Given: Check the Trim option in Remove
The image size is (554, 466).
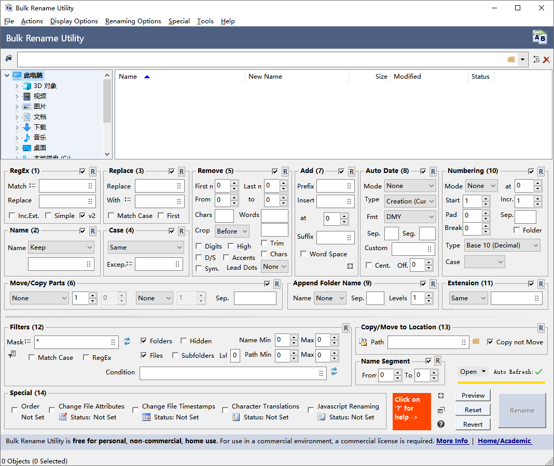Looking at the screenshot, I should (264, 243).
